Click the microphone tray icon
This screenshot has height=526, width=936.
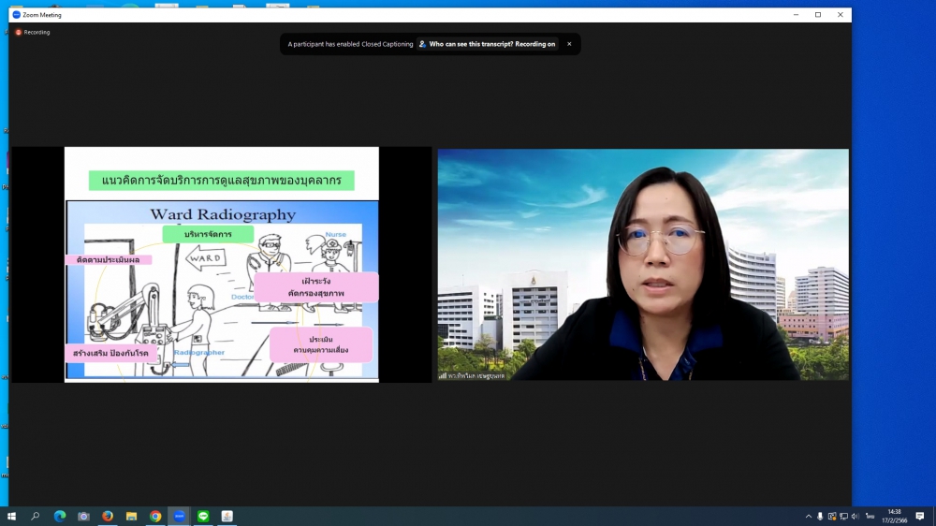coord(820,516)
